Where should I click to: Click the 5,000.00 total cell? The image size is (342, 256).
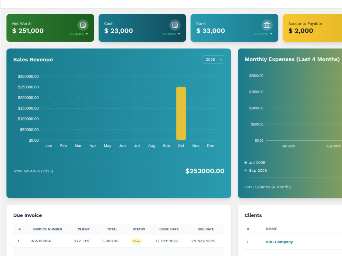[x=110, y=241]
